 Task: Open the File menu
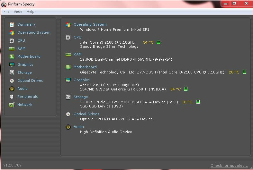click(x=6, y=12)
